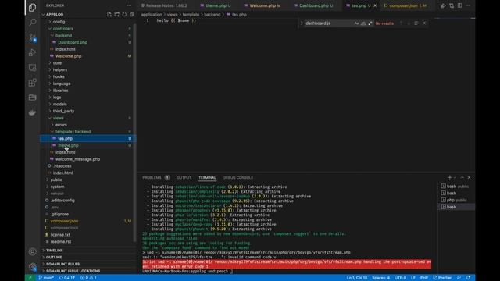The width and height of the screenshot is (500, 281).
Task: Refresh the Explorer tree
Action: [x=124, y=14]
